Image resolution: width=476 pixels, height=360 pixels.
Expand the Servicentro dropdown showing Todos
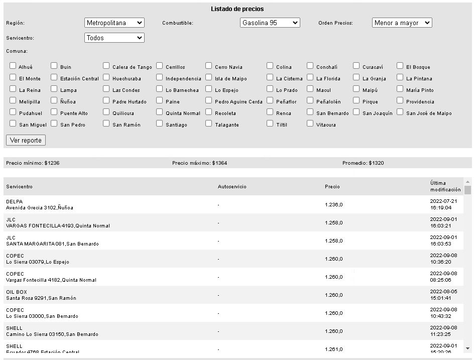[114, 38]
